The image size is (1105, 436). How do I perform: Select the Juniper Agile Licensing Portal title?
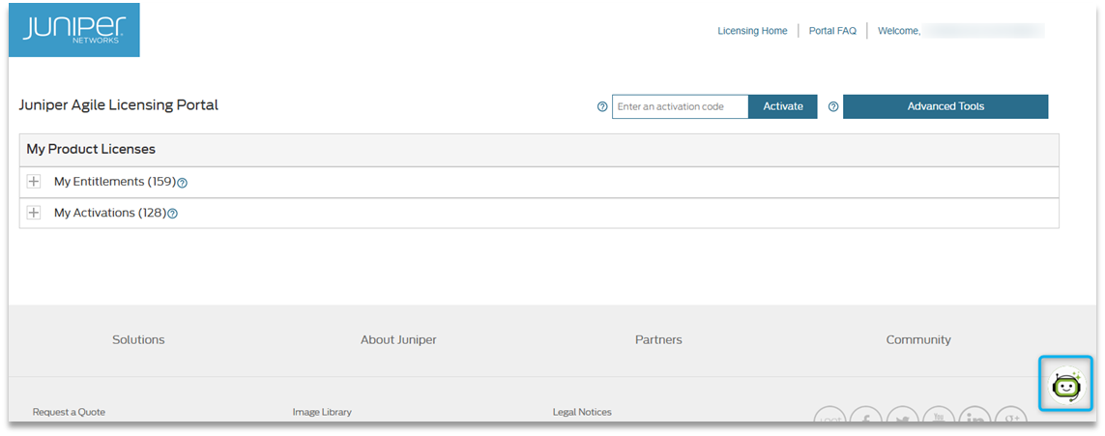point(118,105)
